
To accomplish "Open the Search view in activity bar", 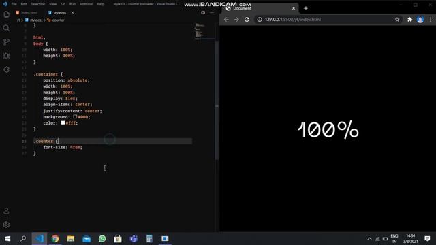I will tap(6, 28).
